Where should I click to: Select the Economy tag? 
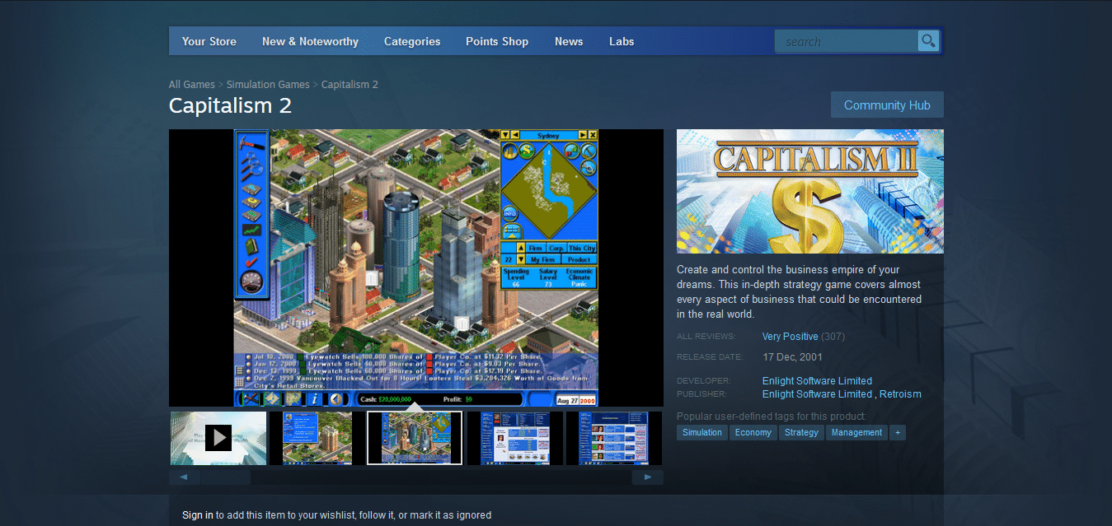(x=753, y=432)
